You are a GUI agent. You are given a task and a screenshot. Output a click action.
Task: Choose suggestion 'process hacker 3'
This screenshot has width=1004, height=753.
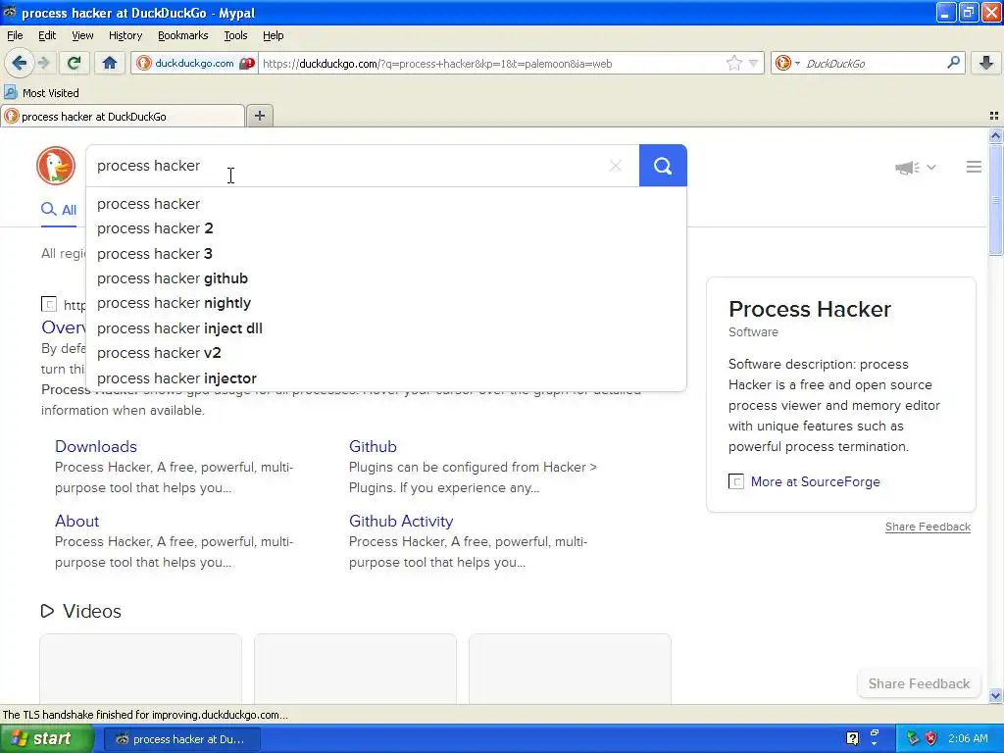pyautogui.click(x=386, y=254)
